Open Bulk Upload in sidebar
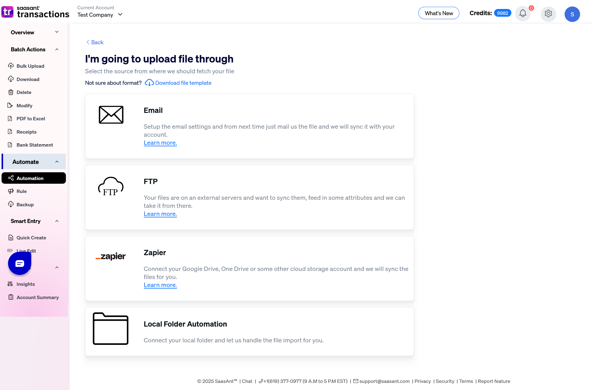The image size is (594, 390). tap(30, 66)
